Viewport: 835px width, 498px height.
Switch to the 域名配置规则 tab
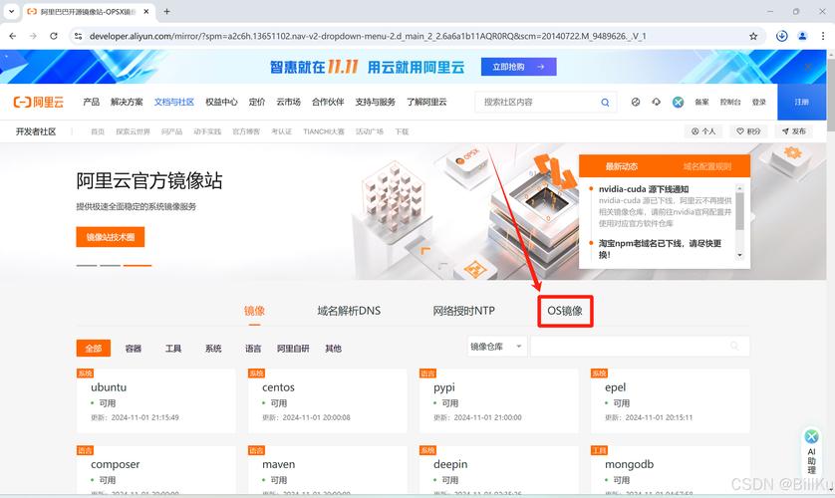pos(707,166)
